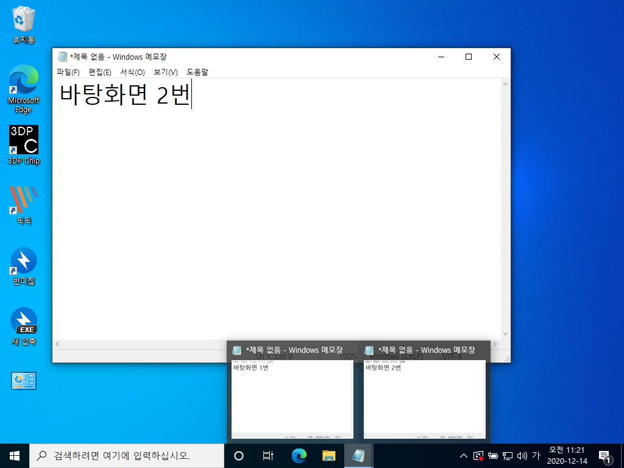
Task: Open the 도움말 menu in Notepad
Action: [197, 72]
